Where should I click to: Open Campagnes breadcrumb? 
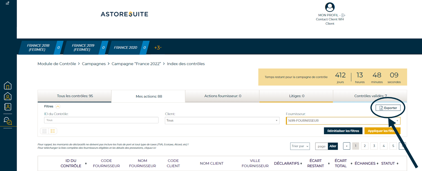(94, 64)
